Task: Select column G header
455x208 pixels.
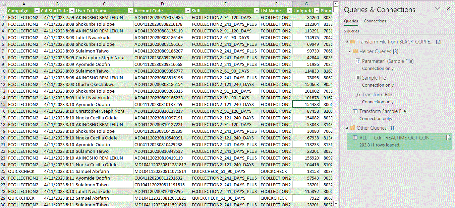Action: point(306,4)
